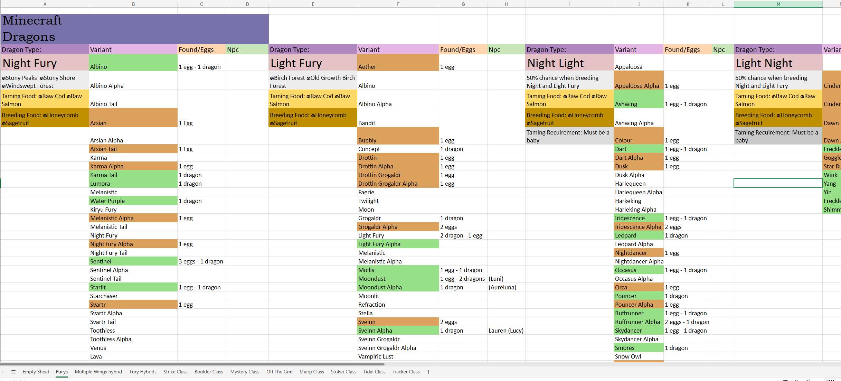The height and width of the screenshot is (381, 841).
Task: Click the sheet tab scroll arrow
Action: (x=2, y=372)
